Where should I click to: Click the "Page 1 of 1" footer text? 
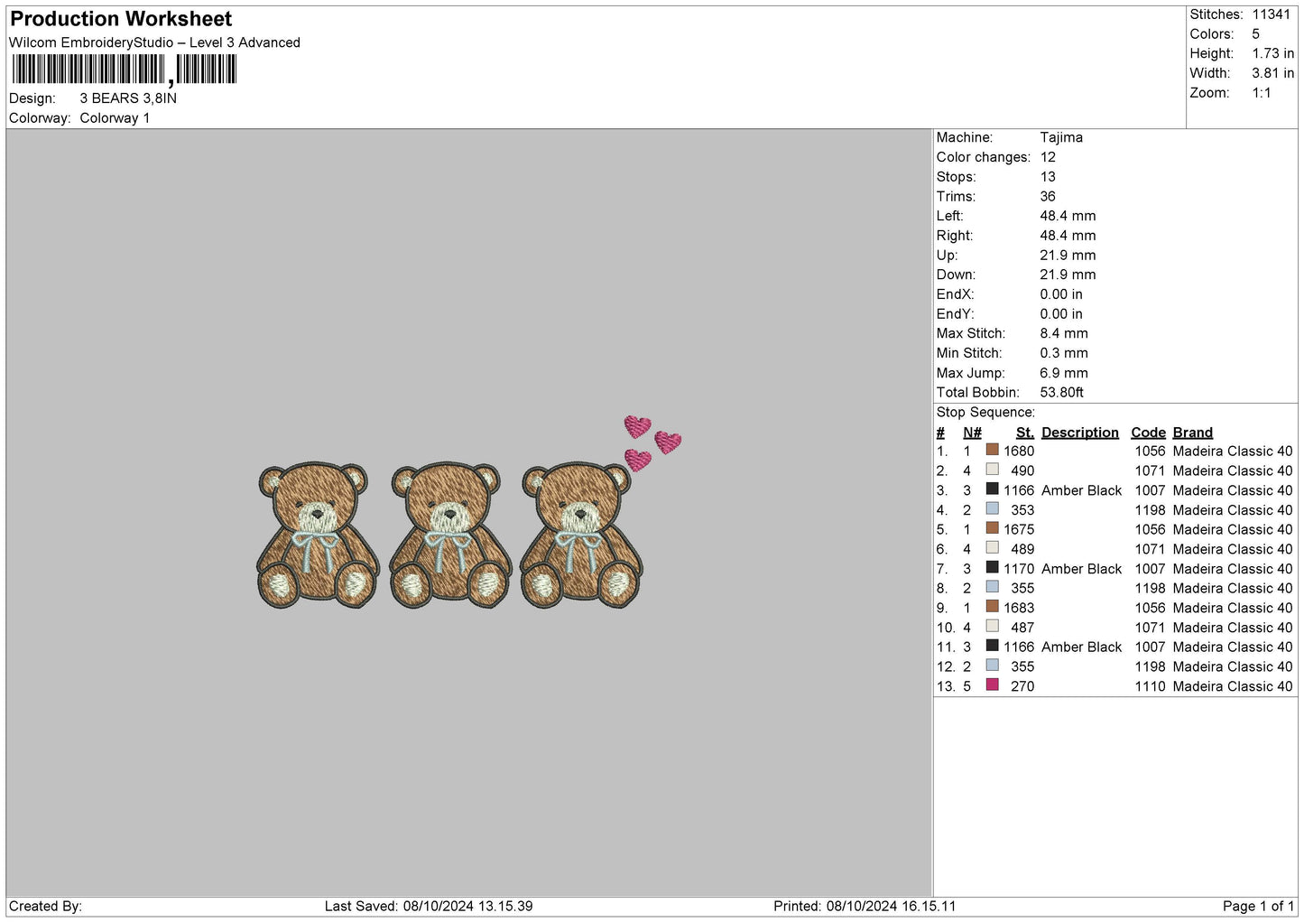click(x=1258, y=906)
